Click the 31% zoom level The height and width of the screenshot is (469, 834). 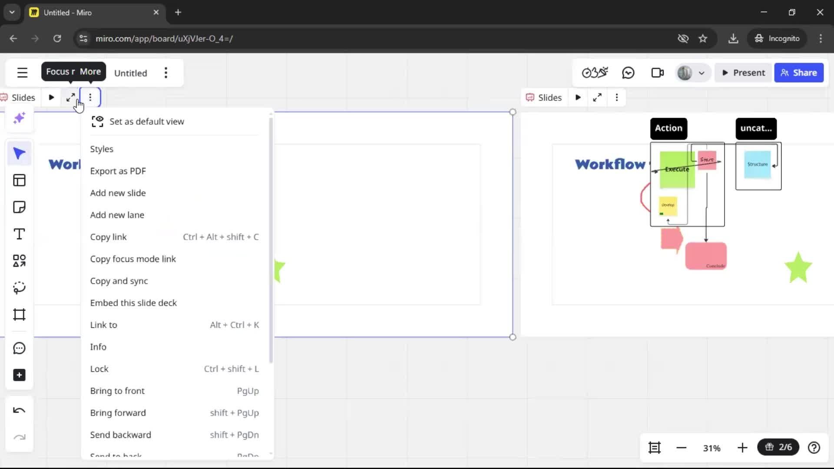pos(712,448)
